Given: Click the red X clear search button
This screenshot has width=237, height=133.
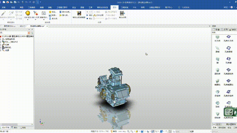Looking at the screenshot, I should (x=29, y=33).
